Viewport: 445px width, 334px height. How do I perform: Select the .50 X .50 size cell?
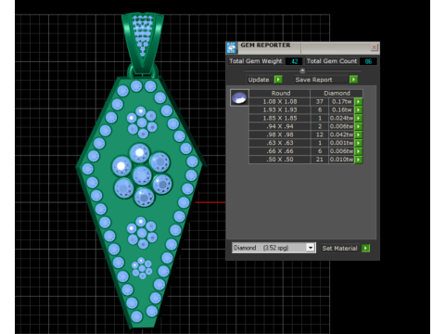coord(280,160)
